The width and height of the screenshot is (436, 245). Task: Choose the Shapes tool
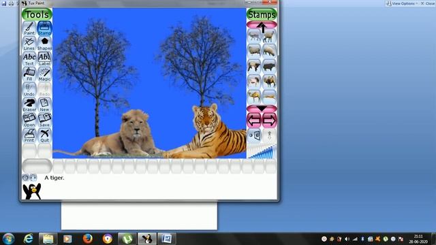(44, 44)
